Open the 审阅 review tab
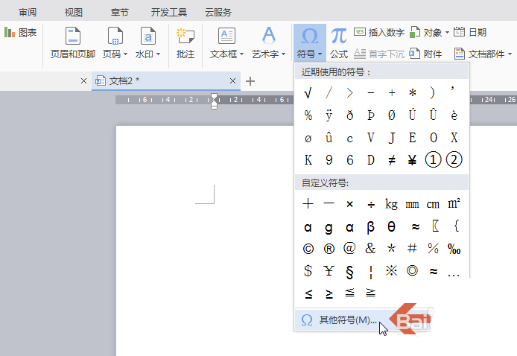This screenshot has height=356, width=517. coord(28,13)
